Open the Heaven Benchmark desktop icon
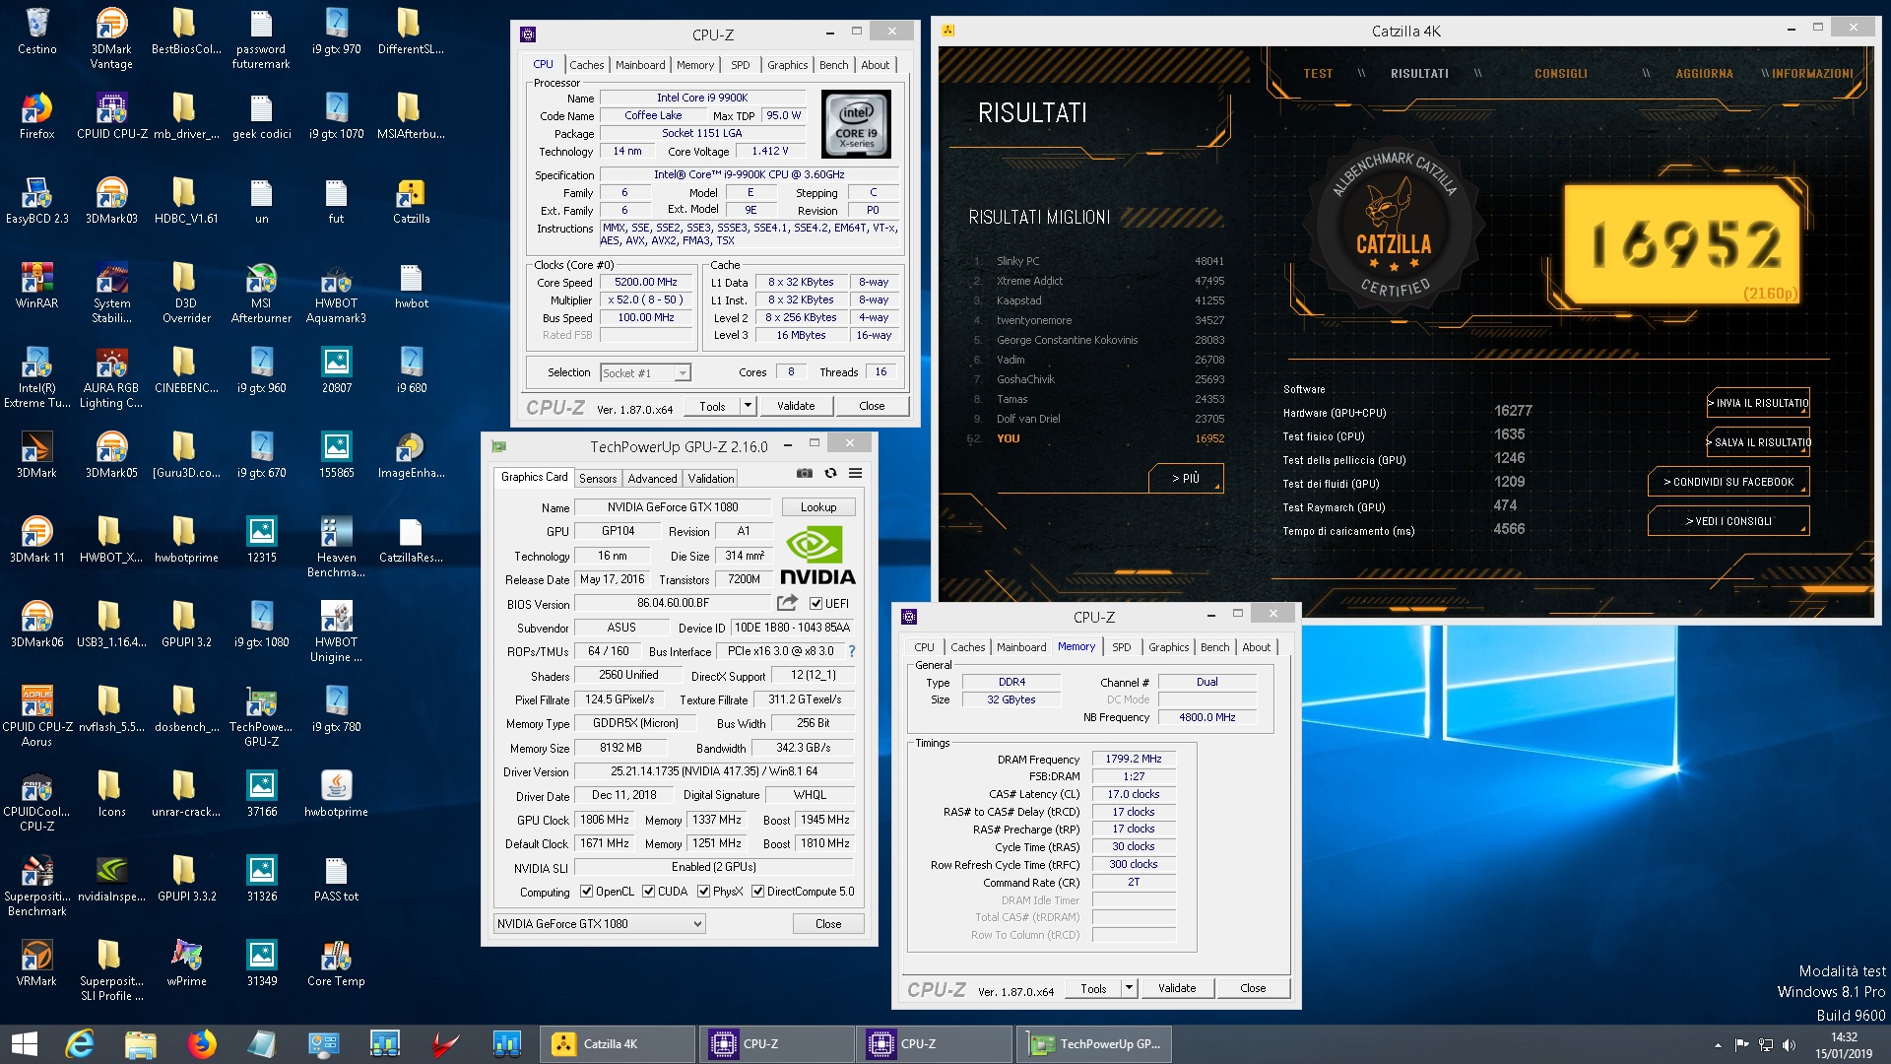 tap(336, 548)
